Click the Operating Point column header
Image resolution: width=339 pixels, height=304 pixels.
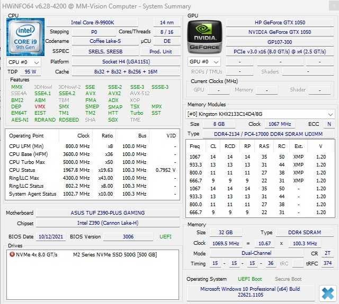[26, 136]
